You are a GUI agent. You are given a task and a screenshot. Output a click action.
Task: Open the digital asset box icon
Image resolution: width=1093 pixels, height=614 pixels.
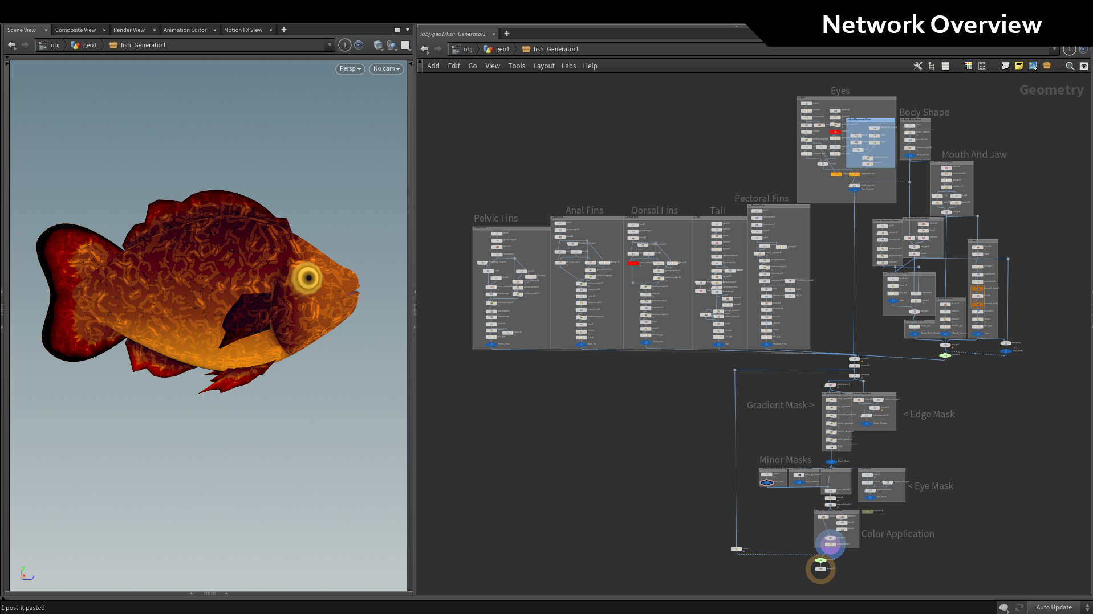coord(1046,66)
